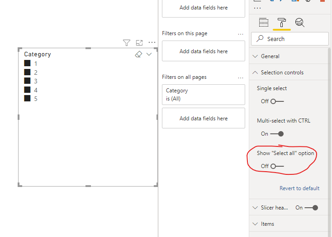Tick the checkbox for category 4
332x237 pixels.
(x=27, y=90)
